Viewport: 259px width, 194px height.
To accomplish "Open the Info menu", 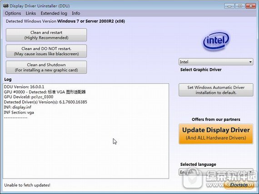I will pyautogui.click(x=76, y=13).
